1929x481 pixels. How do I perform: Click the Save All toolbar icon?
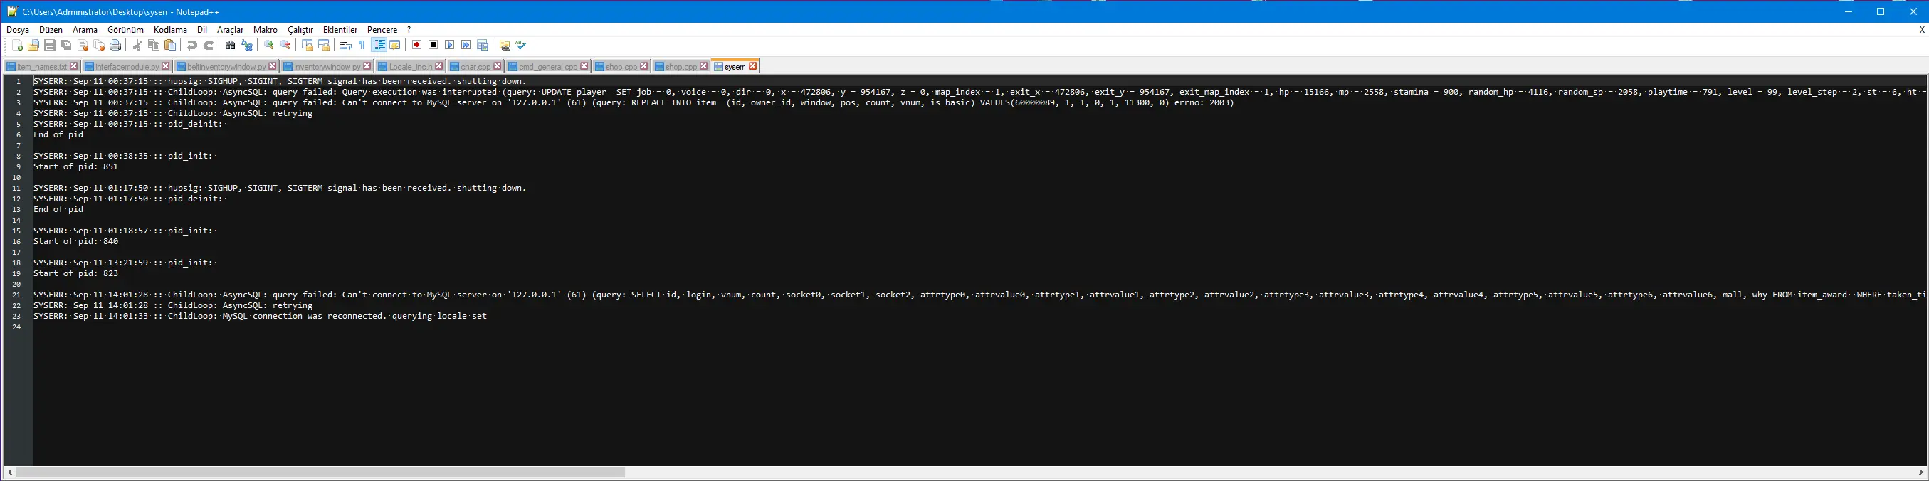coord(66,46)
